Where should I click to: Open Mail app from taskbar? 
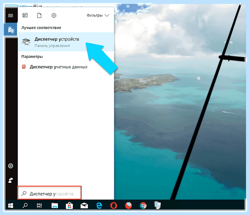click(x=84, y=205)
